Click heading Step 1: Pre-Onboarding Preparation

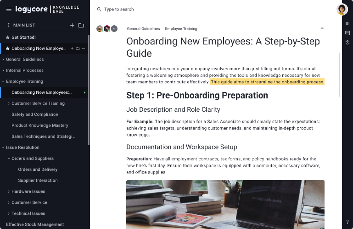pyautogui.click(x=197, y=95)
